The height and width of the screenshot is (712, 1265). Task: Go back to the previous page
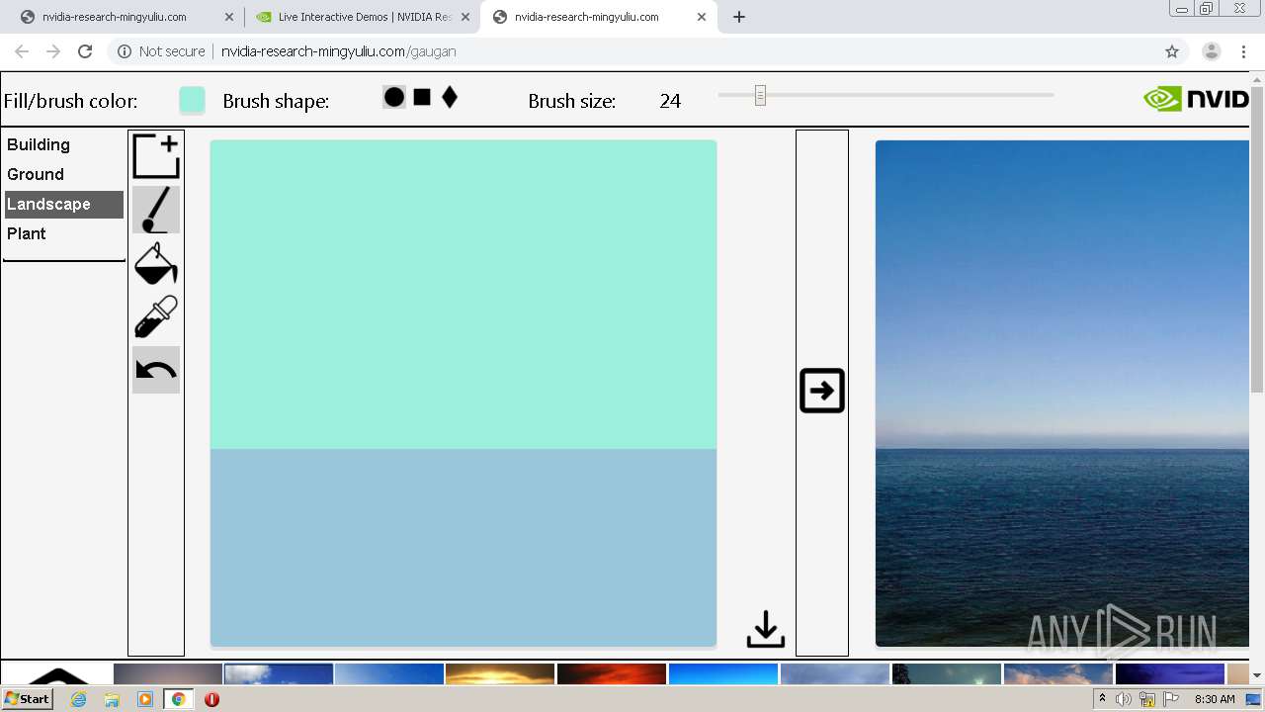[22, 51]
